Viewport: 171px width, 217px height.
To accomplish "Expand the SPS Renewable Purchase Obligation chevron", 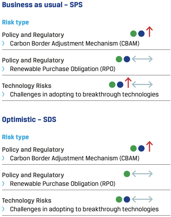I will click(3, 69).
